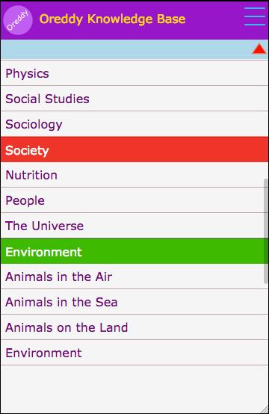Expand the red Society section header
The image size is (269, 414).
(x=134, y=149)
